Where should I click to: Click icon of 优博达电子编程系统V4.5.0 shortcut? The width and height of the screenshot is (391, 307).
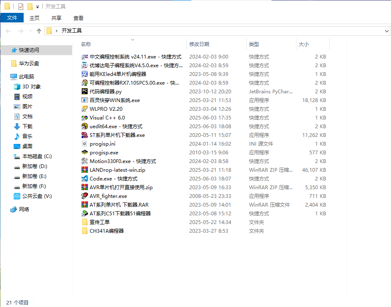pos(85,66)
